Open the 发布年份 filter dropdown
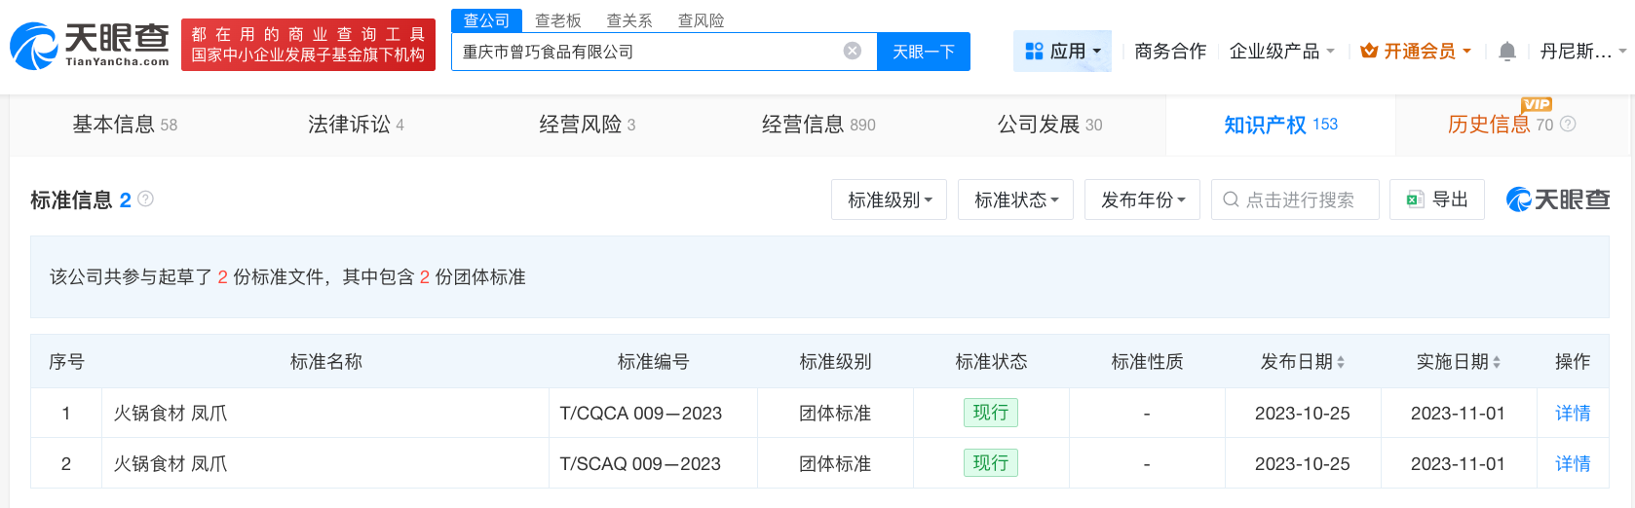Screen dimensions: 1635x508 coord(1143,200)
